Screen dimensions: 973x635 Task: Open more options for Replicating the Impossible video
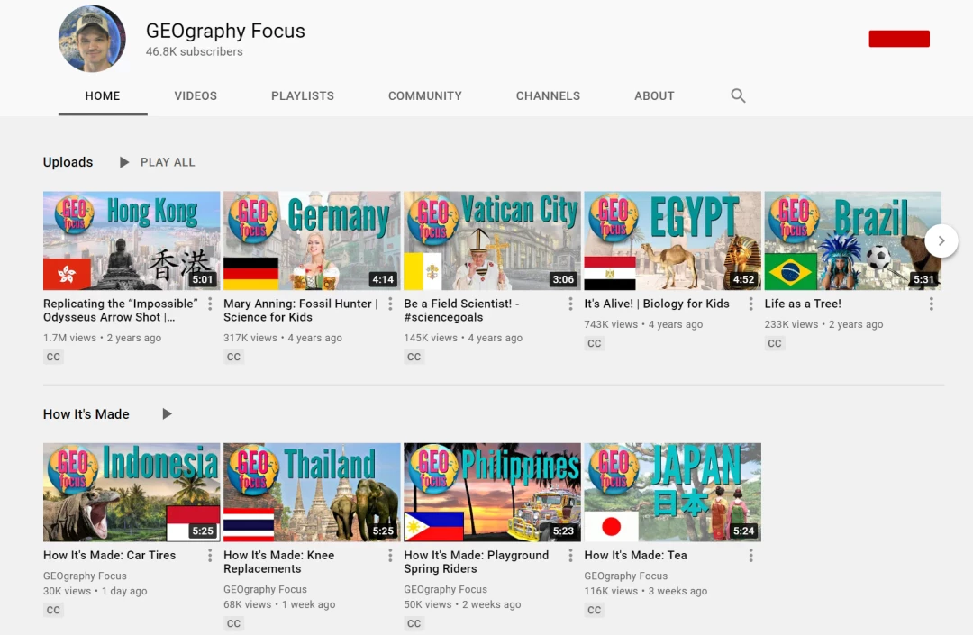pos(210,304)
